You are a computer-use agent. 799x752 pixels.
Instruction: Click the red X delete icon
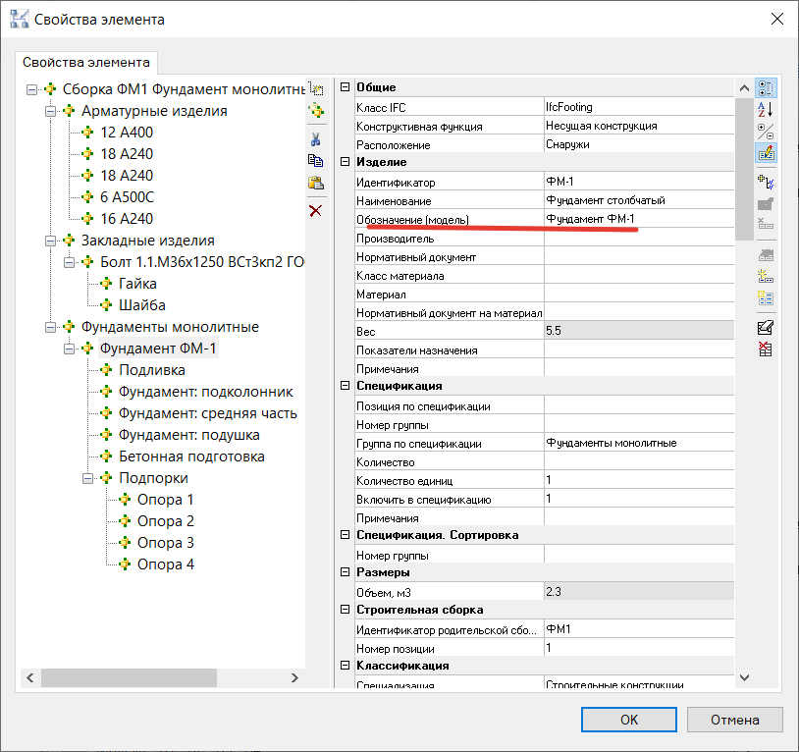(315, 211)
